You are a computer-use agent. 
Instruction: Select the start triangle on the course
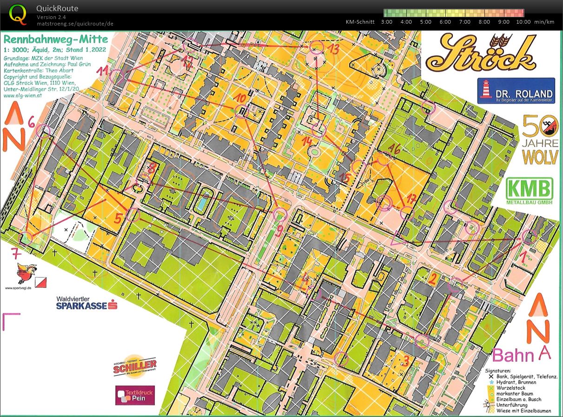click(x=399, y=239)
